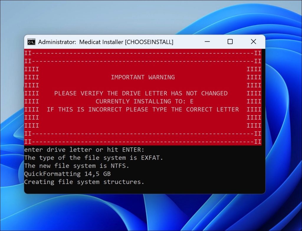Maximize the Medicat Installer console window
302x231 pixels.
pyautogui.click(x=230, y=41)
